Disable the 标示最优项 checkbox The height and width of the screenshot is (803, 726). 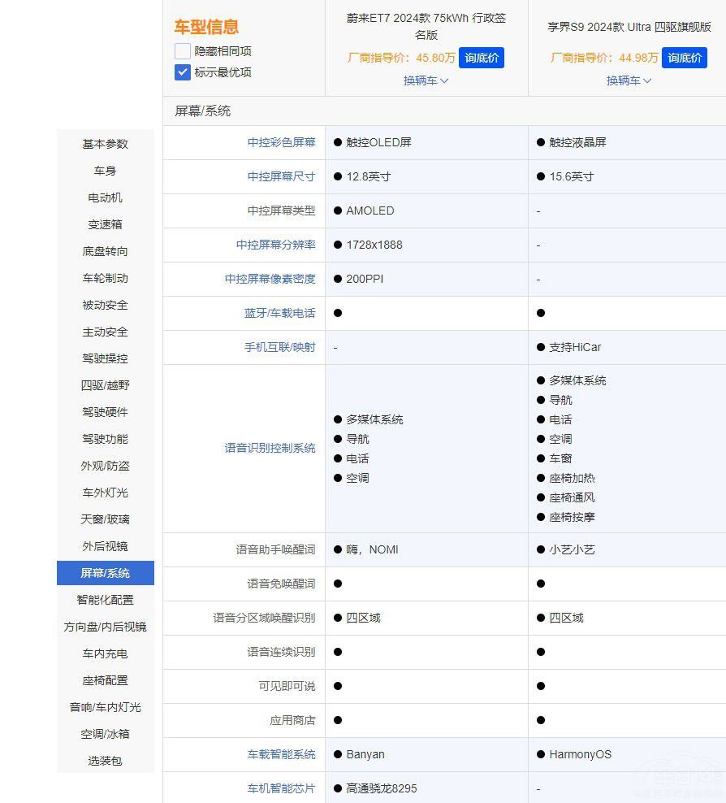[x=182, y=72]
